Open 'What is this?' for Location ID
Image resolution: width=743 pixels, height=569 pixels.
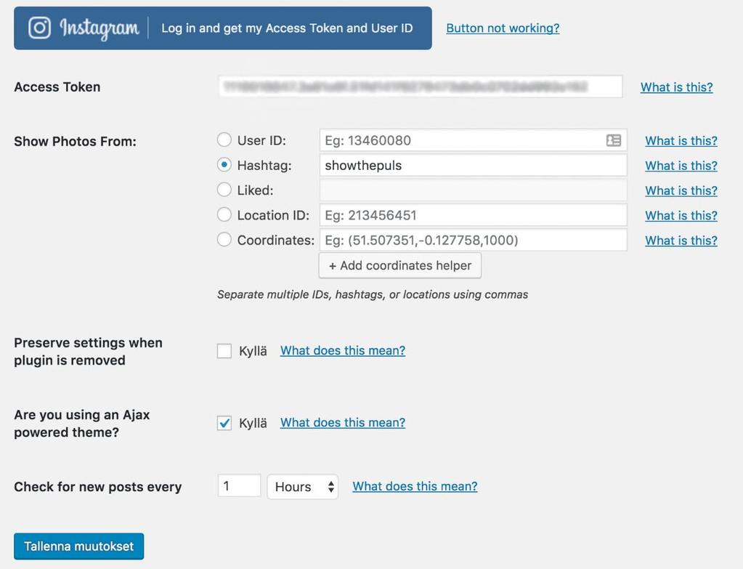(681, 215)
